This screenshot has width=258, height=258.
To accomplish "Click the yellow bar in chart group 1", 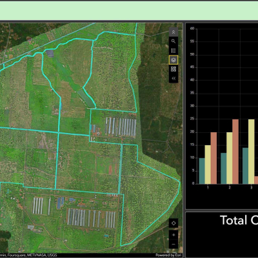I will [x=208, y=164].
